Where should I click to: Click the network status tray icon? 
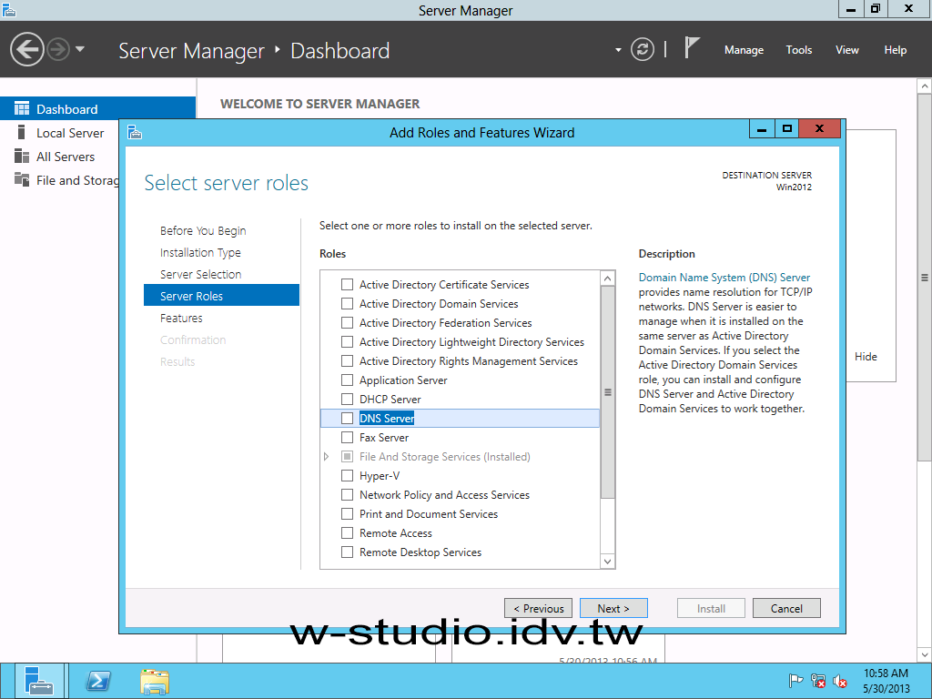pyautogui.click(x=818, y=681)
